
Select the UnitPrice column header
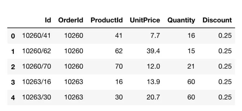click(145, 20)
